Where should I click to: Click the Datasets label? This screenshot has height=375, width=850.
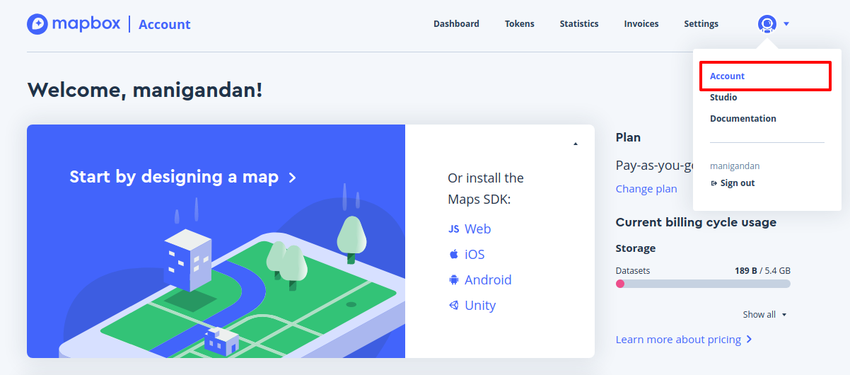point(633,271)
